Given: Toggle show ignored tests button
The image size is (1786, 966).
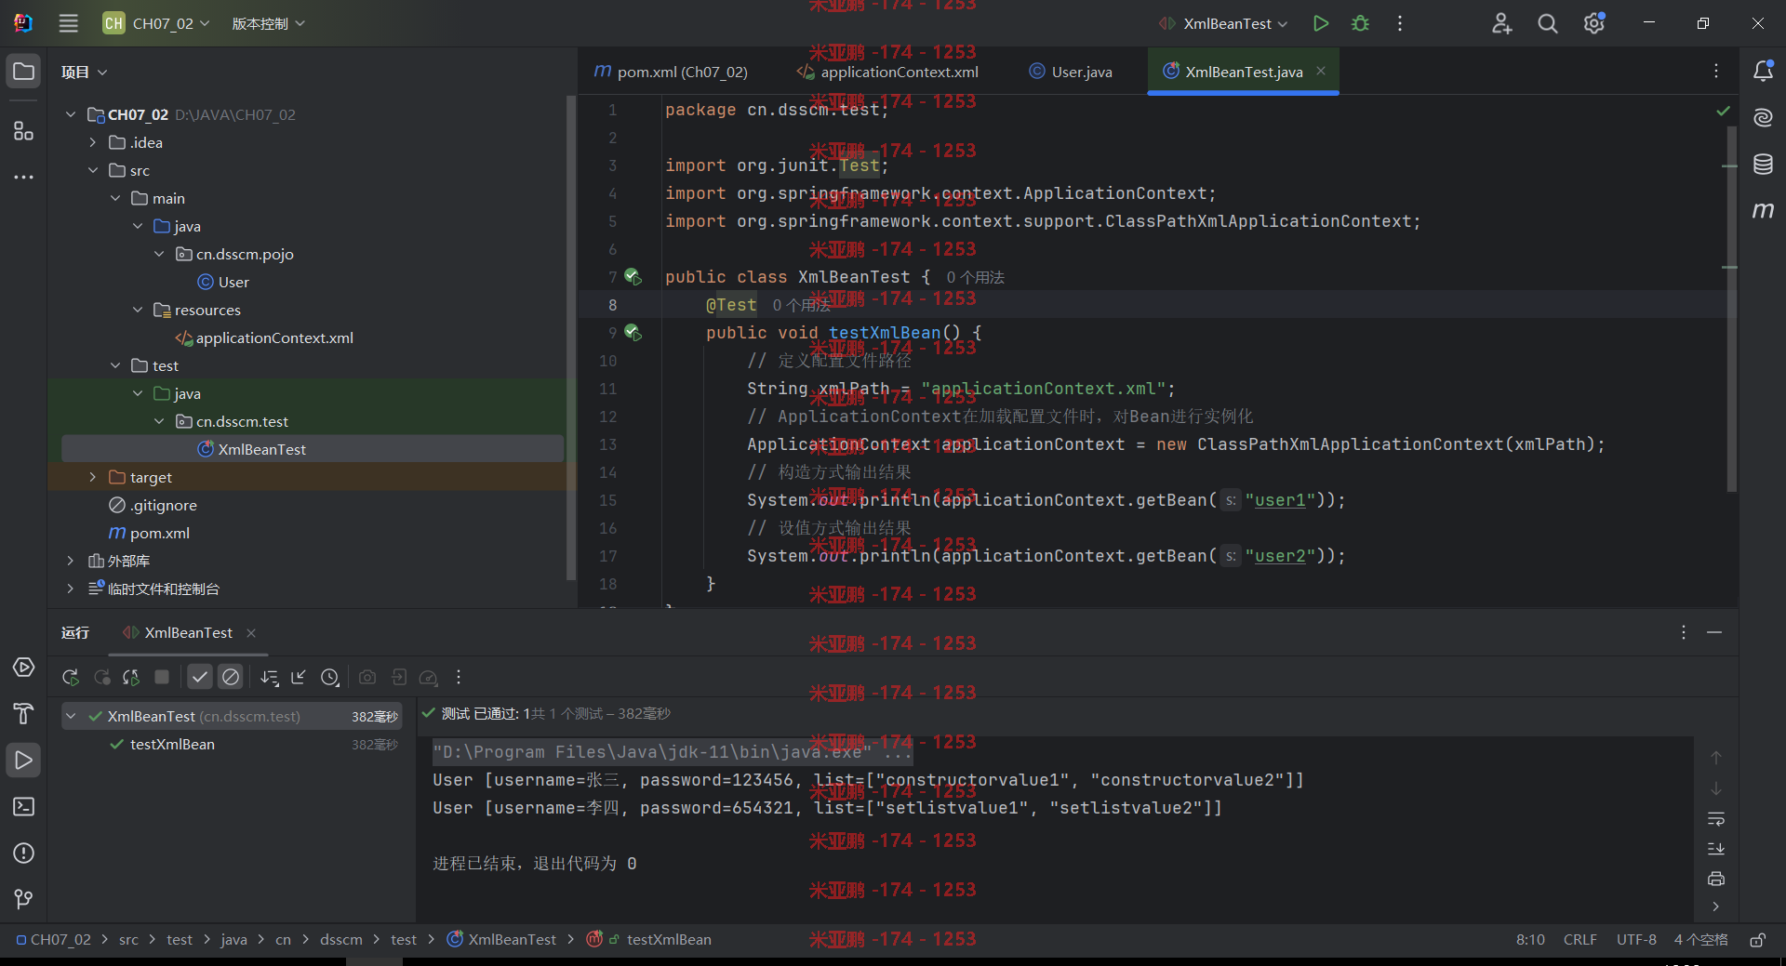Looking at the screenshot, I should (x=231, y=677).
